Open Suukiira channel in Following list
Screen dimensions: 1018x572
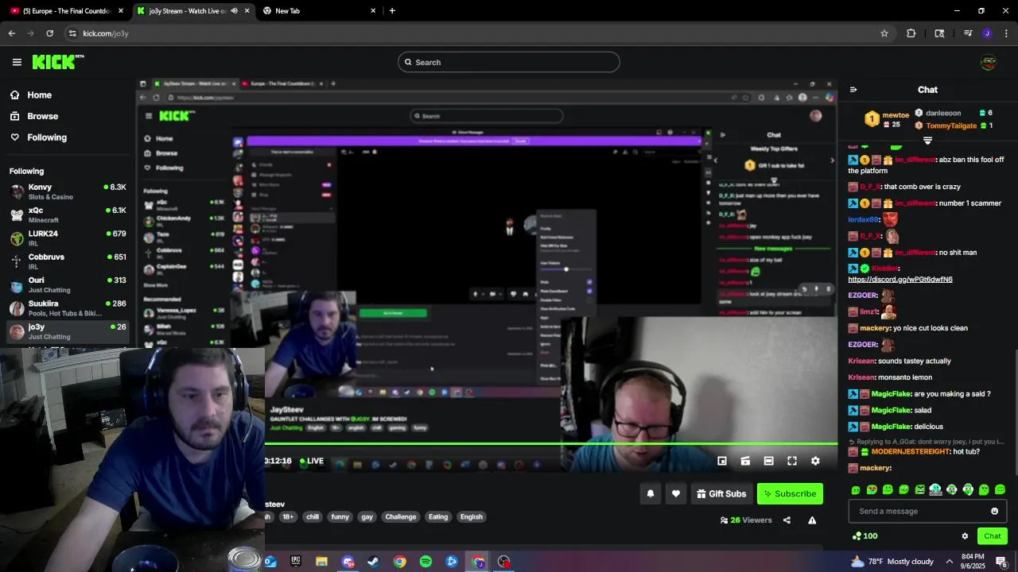68,307
